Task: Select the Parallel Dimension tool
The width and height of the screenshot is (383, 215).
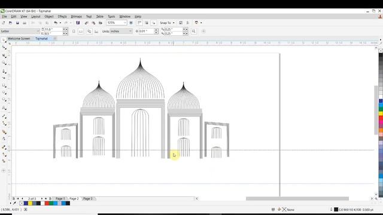Action: [4, 116]
